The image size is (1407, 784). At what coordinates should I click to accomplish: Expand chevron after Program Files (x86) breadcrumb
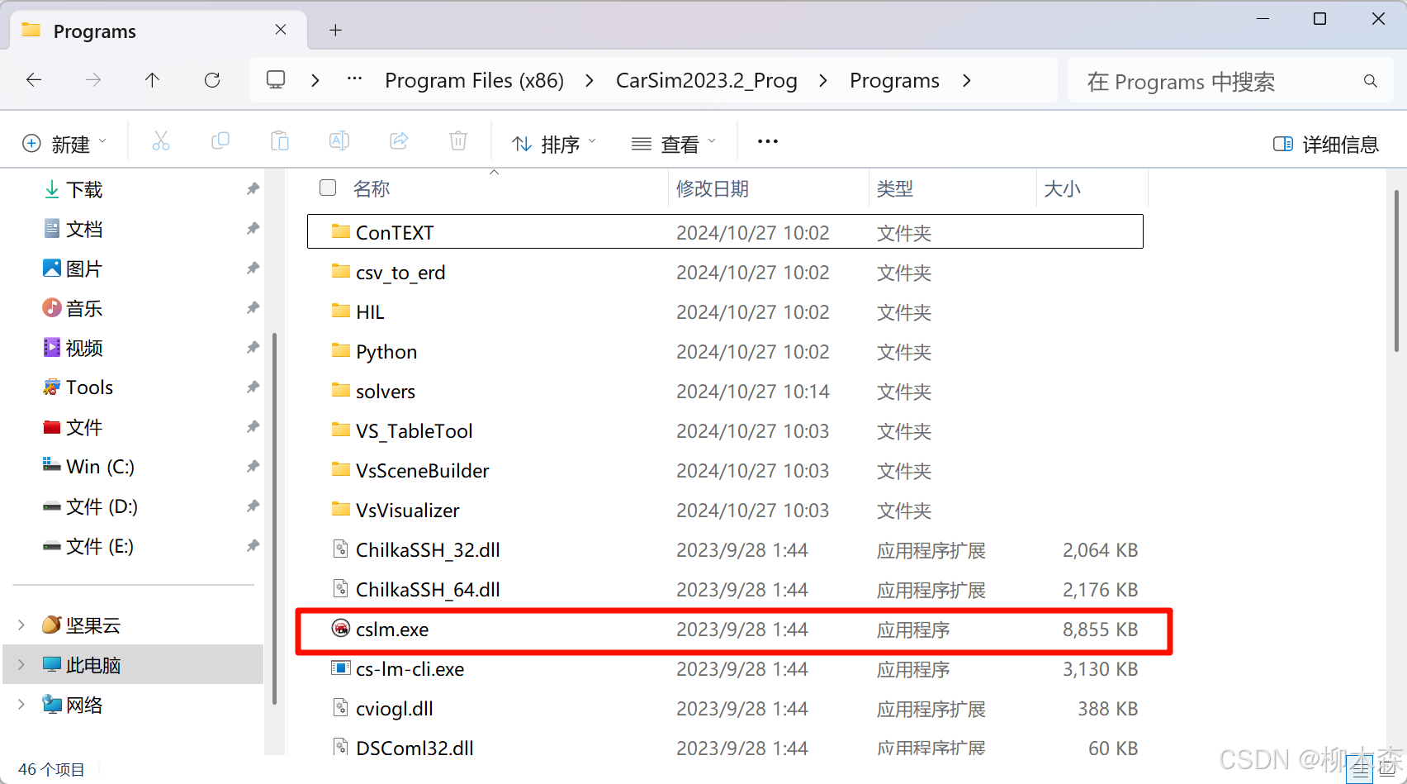pyautogui.click(x=589, y=80)
